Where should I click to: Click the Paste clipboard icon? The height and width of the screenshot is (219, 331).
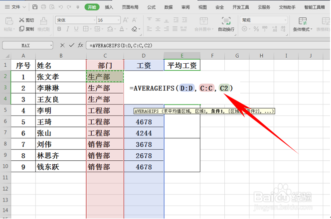(x=9, y=21)
